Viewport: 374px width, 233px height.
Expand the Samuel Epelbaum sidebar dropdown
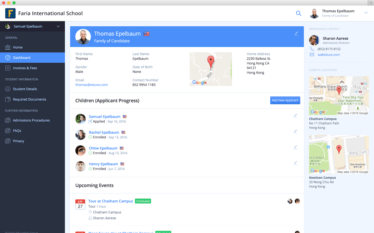58,26
